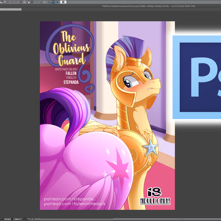Click the Zoom In icon in bottom bar
Screen dimensions: 221x221
pyautogui.click(x=9, y=219)
